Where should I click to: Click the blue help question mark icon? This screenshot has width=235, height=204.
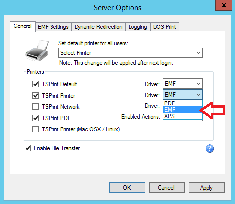[x=209, y=149]
